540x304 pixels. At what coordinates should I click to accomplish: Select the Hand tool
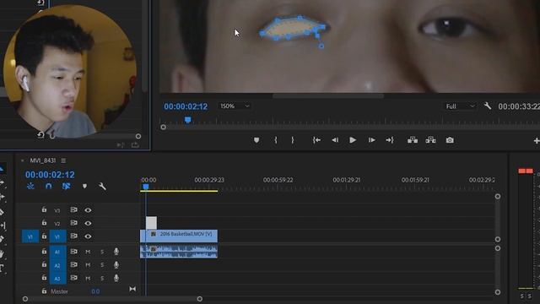2,254
